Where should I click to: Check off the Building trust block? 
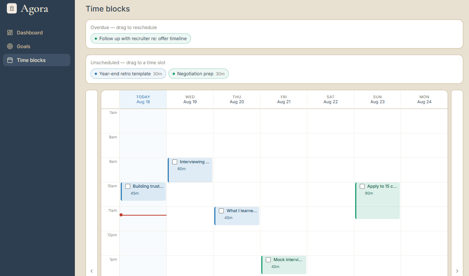128,187
